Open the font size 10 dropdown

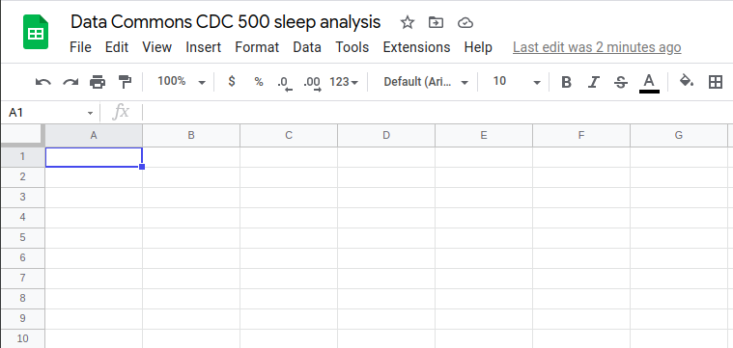point(516,82)
